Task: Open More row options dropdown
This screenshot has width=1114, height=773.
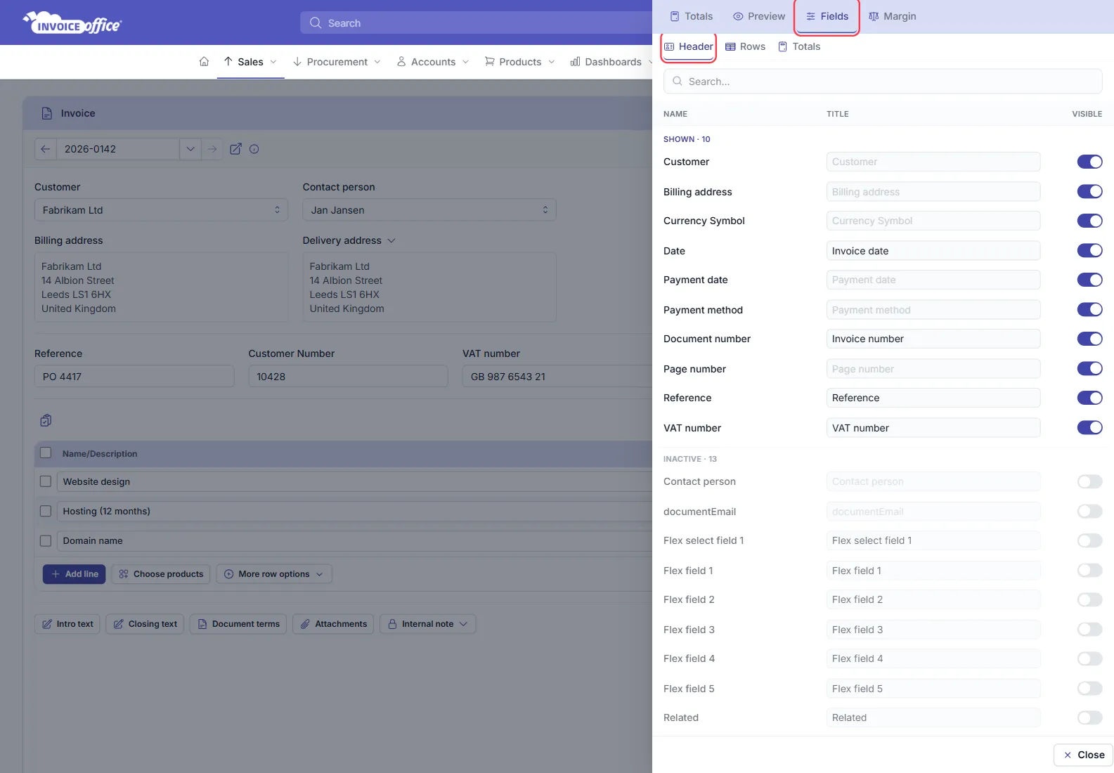Action: 274,574
